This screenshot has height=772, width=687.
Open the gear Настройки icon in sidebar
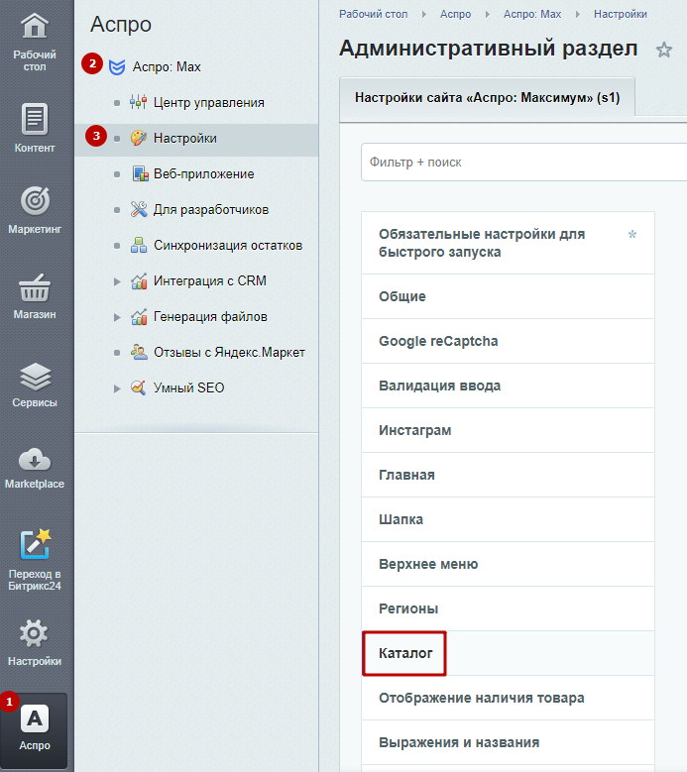[34, 633]
